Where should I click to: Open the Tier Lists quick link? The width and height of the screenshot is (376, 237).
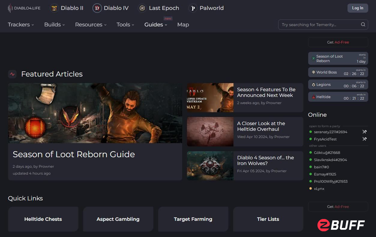tap(268, 219)
